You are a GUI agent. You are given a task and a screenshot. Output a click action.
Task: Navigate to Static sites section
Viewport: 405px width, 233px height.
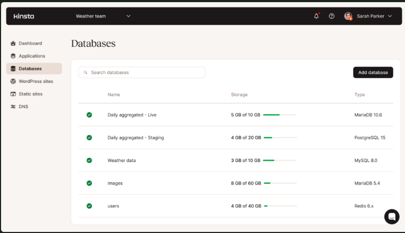click(30, 94)
